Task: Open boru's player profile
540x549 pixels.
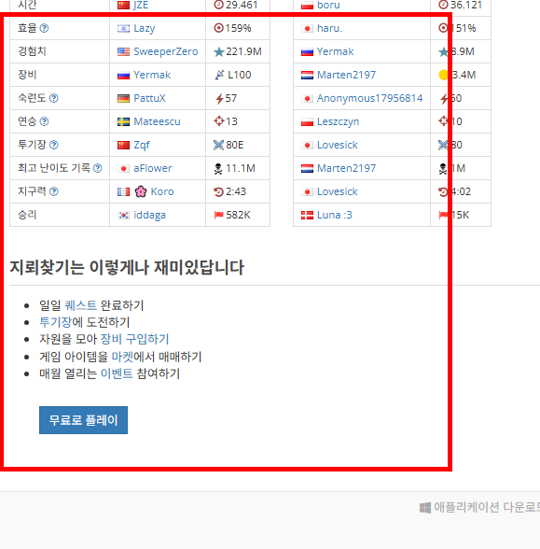Action: tap(328, 5)
